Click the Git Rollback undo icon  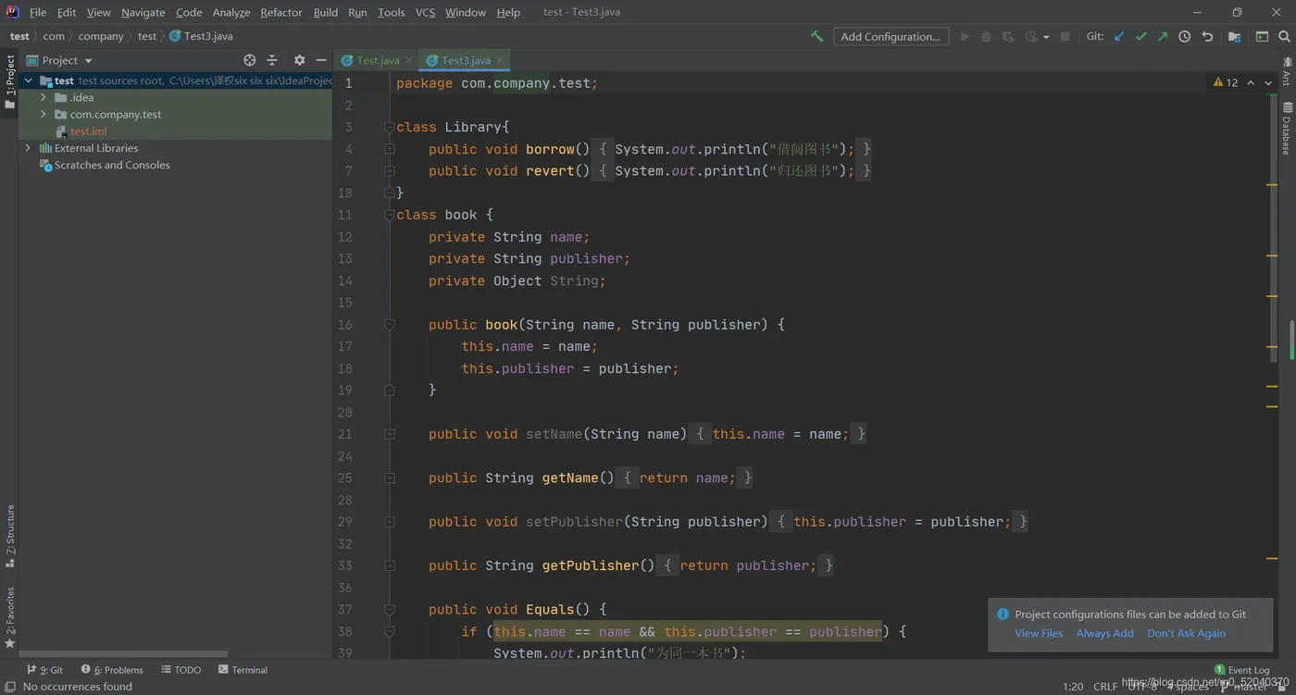tap(1207, 36)
